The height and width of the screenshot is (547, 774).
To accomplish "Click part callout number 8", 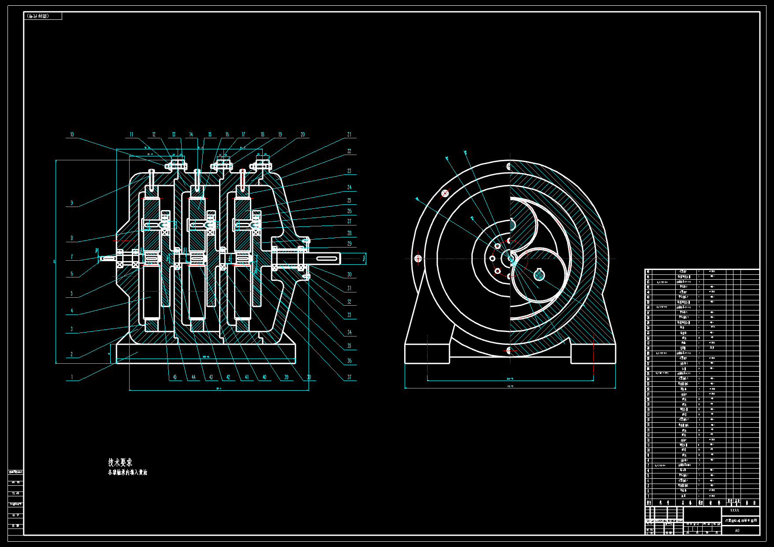I will pos(72,238).
